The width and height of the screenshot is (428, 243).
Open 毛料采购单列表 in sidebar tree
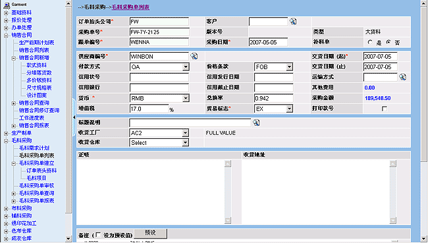tap(37, 155)
